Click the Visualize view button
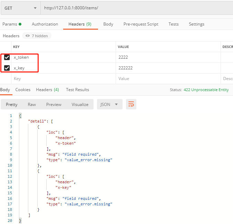 click(80, 104)
